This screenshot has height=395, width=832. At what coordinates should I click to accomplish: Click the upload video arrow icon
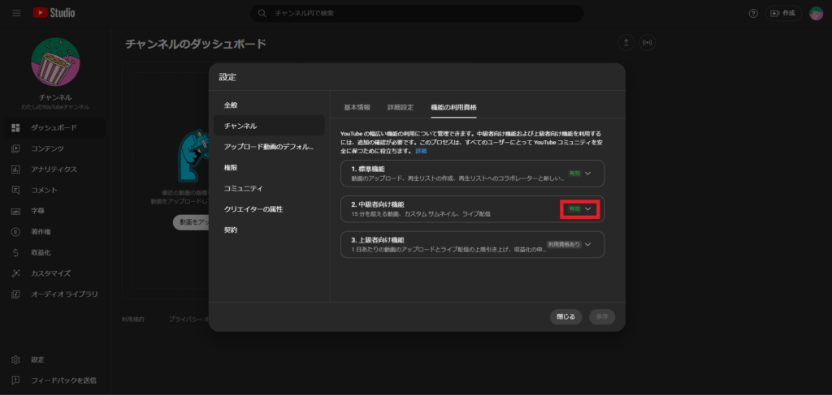click(626, 42)
